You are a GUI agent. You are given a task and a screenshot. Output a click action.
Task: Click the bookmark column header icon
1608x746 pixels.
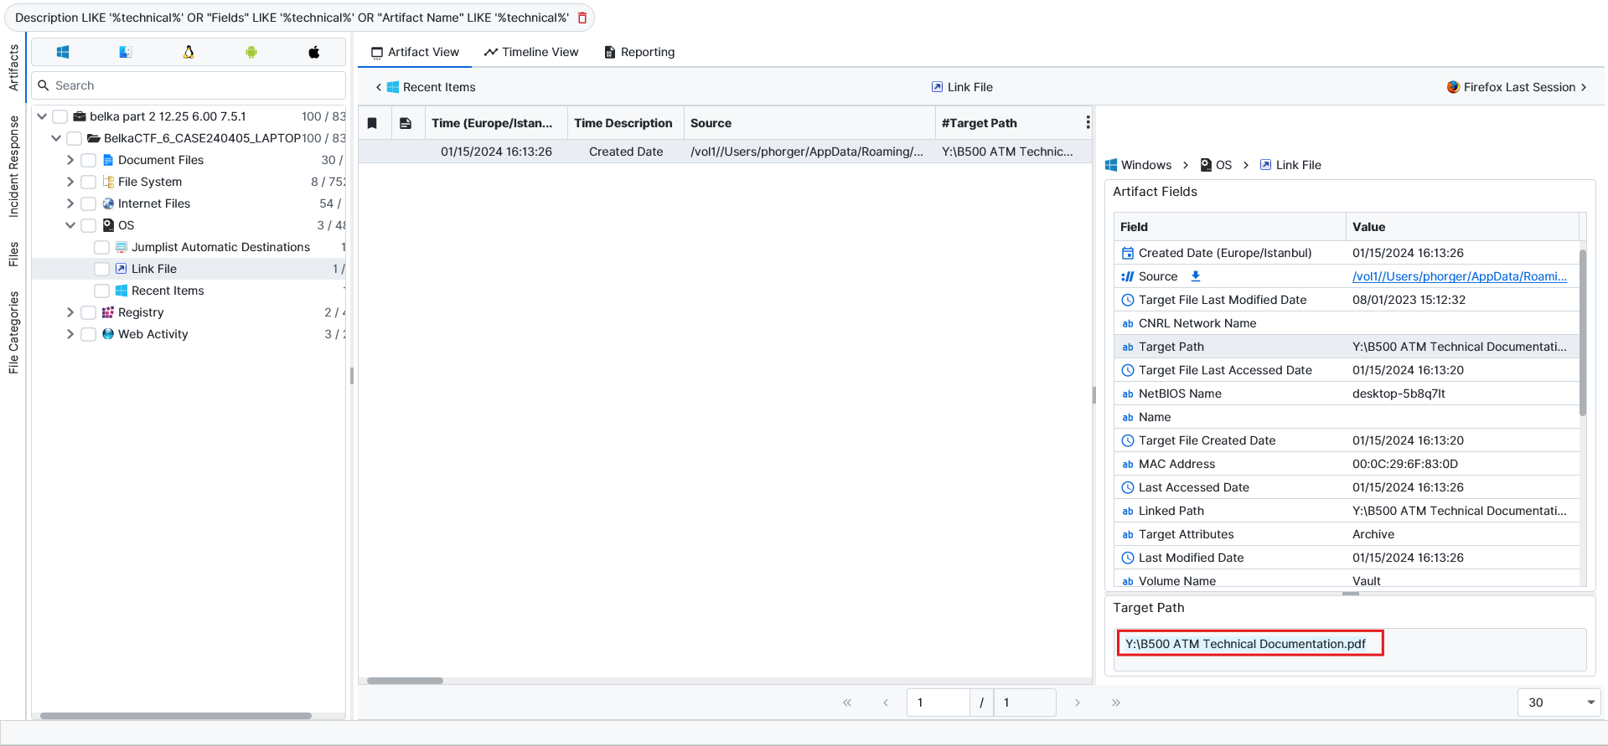[373, 123]
